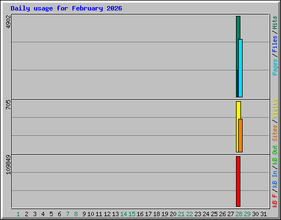Click day 19 on the x-axis
Screen dimensions: 281x220
[165, 214]
